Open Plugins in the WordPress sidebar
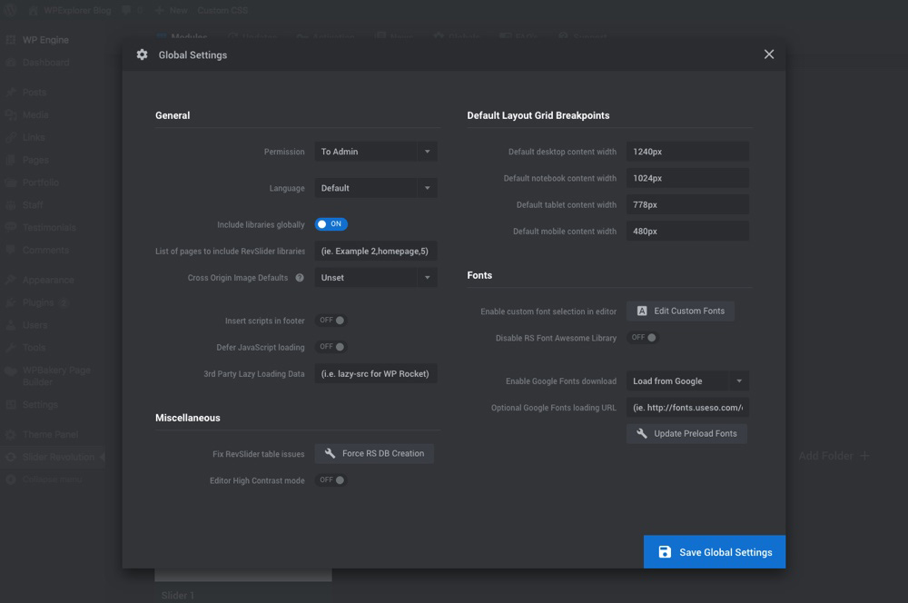This screenshot has width=908, height=603. tap(38, 302)
